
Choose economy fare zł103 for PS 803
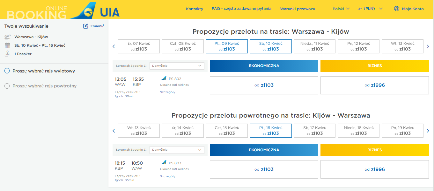click(x=264, y=169)
